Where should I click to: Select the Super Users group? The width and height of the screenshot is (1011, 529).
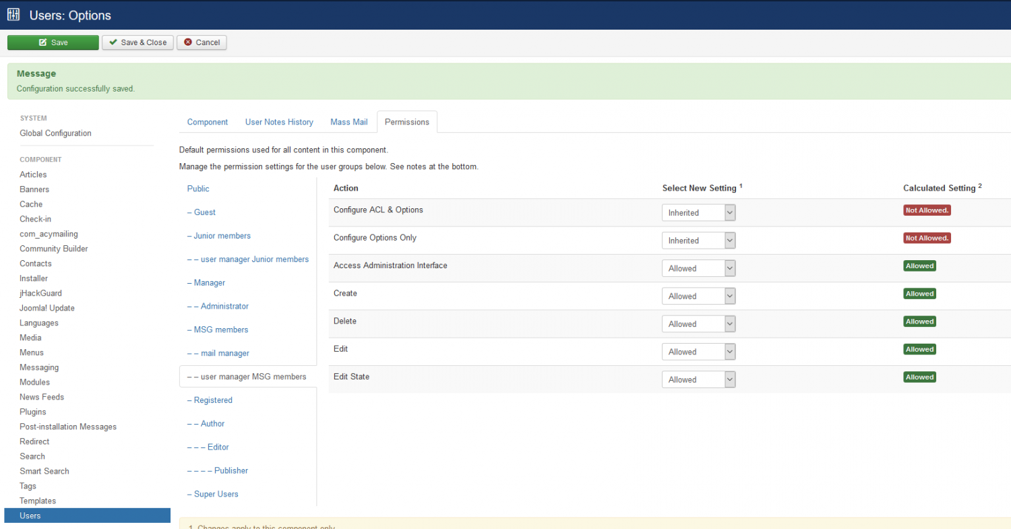click(213, 494)
